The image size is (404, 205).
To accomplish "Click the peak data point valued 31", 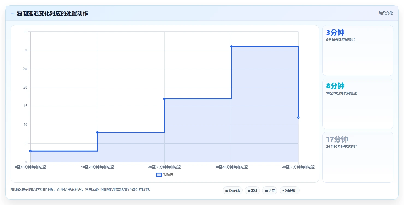I will [x=231, y=46].
